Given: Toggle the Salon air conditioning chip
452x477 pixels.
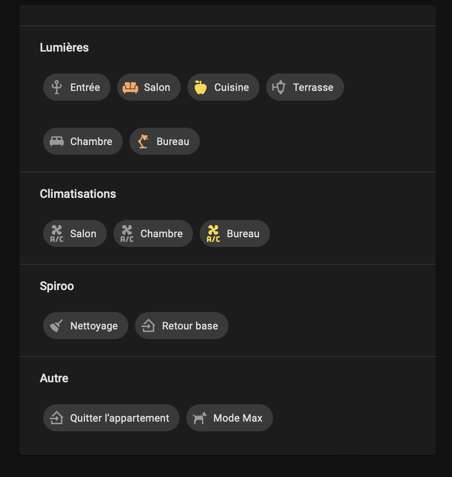Looking at the screenshot, I should coord(75,233).
